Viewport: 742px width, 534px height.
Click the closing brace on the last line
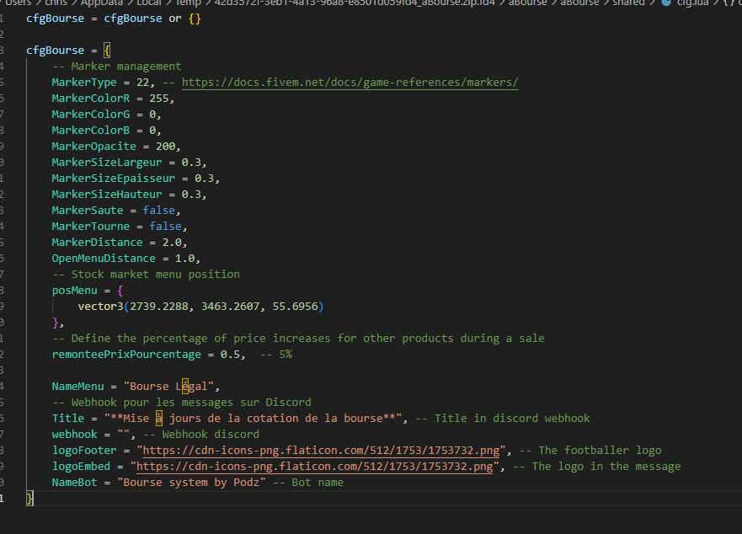click(x=29, y=499)
